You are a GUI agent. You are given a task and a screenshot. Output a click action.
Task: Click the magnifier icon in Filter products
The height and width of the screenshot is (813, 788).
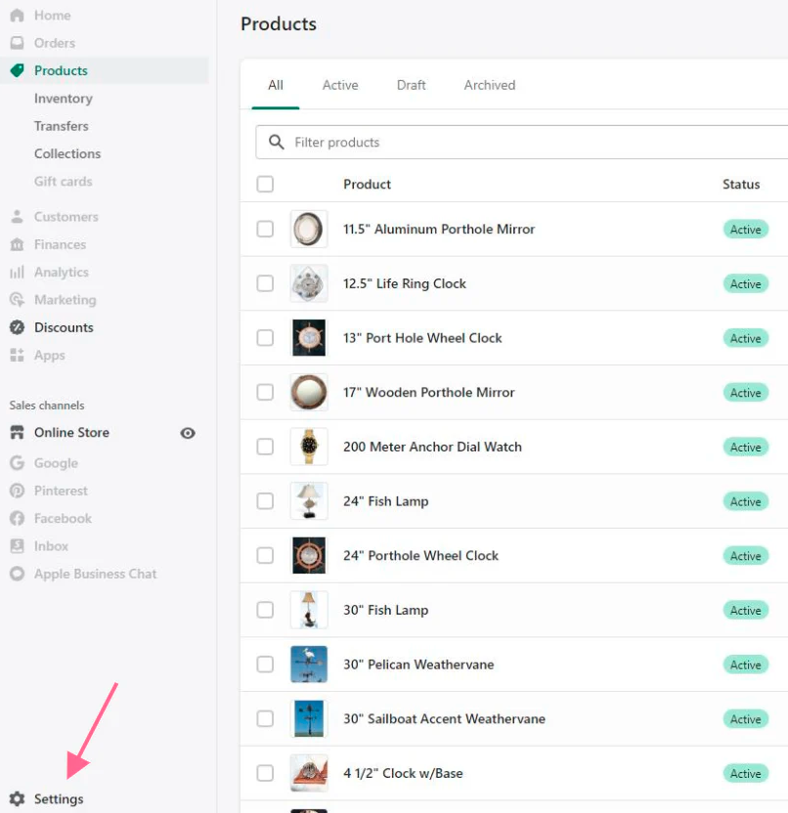click(277, 142)
